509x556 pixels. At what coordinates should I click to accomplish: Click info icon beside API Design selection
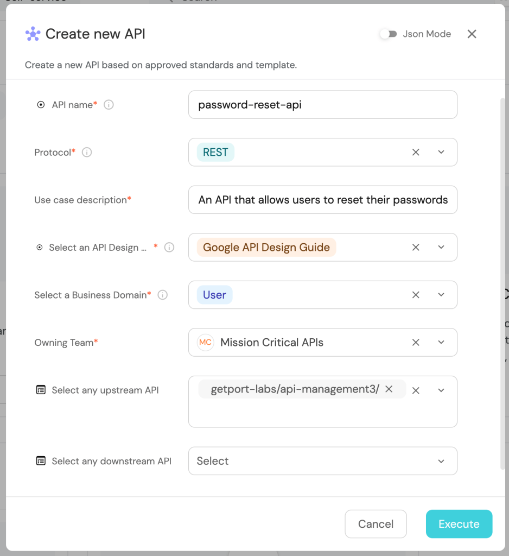(x=169, y=248)
